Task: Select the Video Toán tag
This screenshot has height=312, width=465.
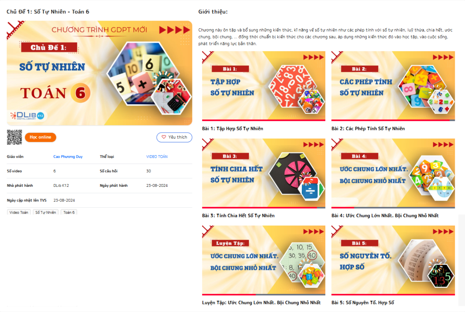Action: tap(19, 212)
